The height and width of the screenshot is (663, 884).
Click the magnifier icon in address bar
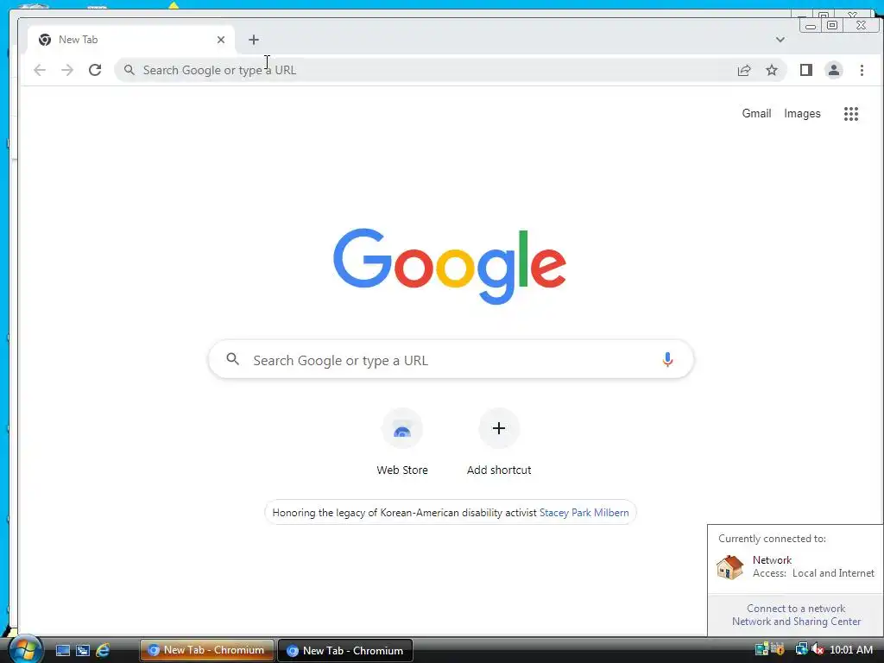(129, 70)
